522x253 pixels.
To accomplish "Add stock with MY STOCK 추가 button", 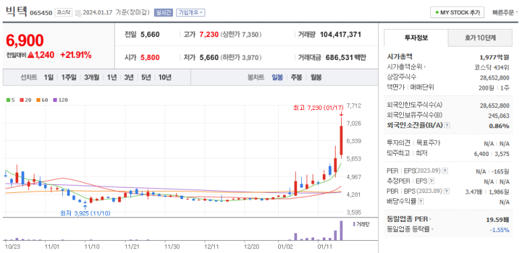I will click(457, 13).
